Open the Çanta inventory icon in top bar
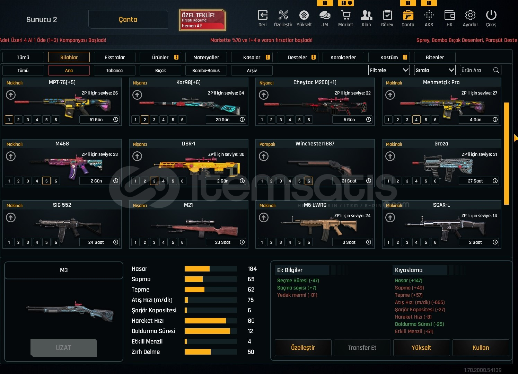 click(x=408, y=15)
